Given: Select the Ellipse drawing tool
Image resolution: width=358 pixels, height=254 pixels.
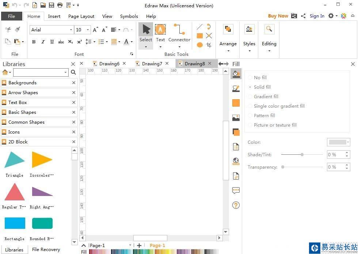Looking at the screenshot, I should click(200, 45).
